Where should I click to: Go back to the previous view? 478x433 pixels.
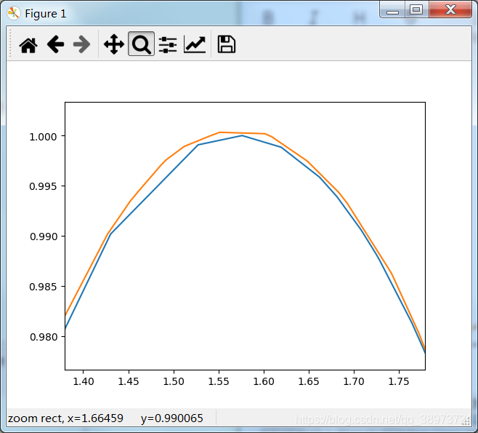tap(55, 44)
